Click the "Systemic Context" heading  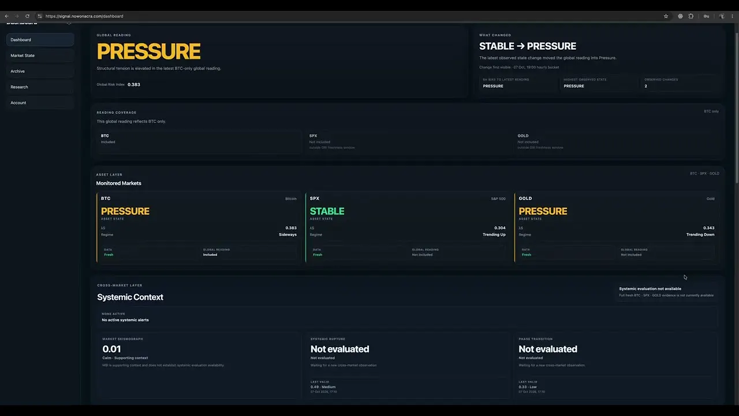coord(130,297)
